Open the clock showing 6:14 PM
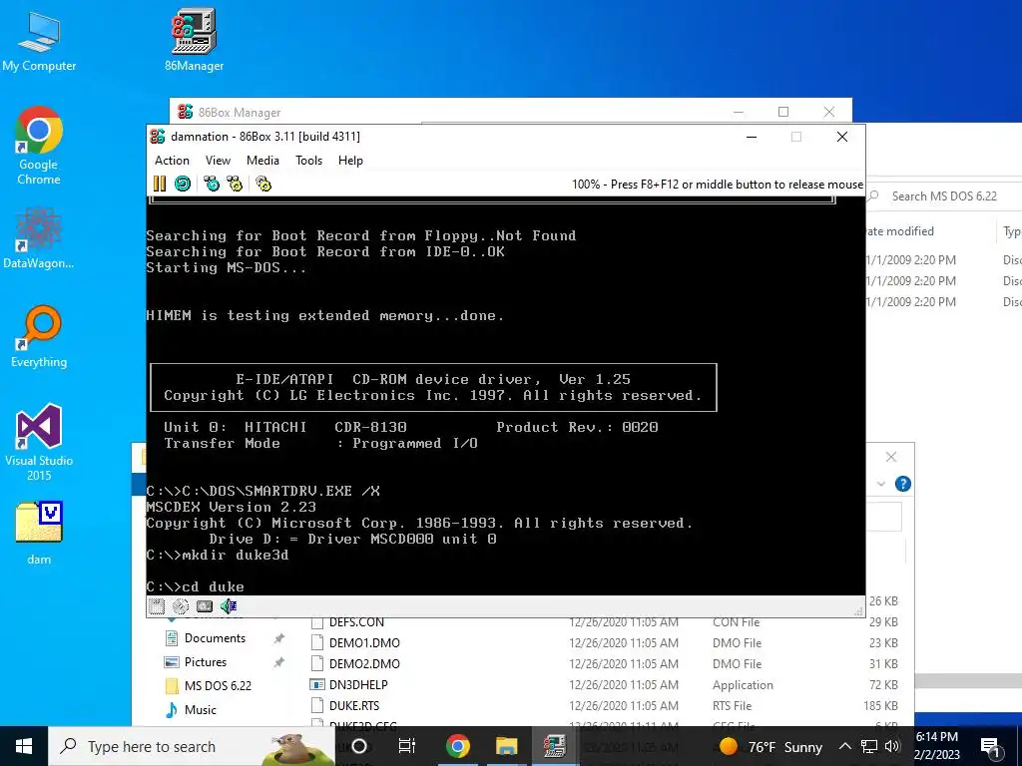This screenshot has height=766, width=1022. (937, 746)
